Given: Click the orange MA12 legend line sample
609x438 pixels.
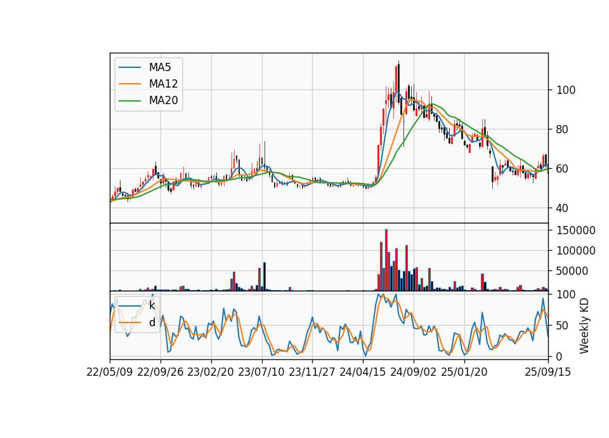Looking at the screenshot, I should click(x=129, y=84).
